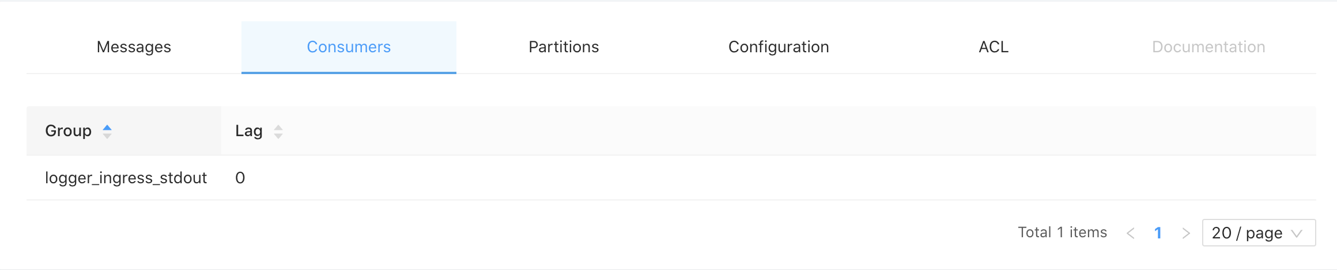
Task: Switch to the Partitions tab
Action: click(x=564, y=47)
